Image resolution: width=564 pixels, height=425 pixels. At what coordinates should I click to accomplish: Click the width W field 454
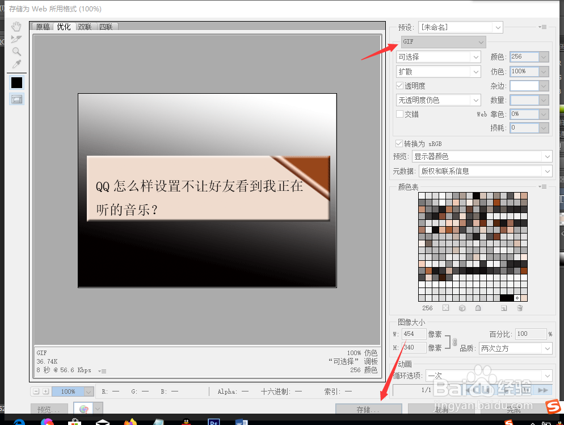point(414,334)
